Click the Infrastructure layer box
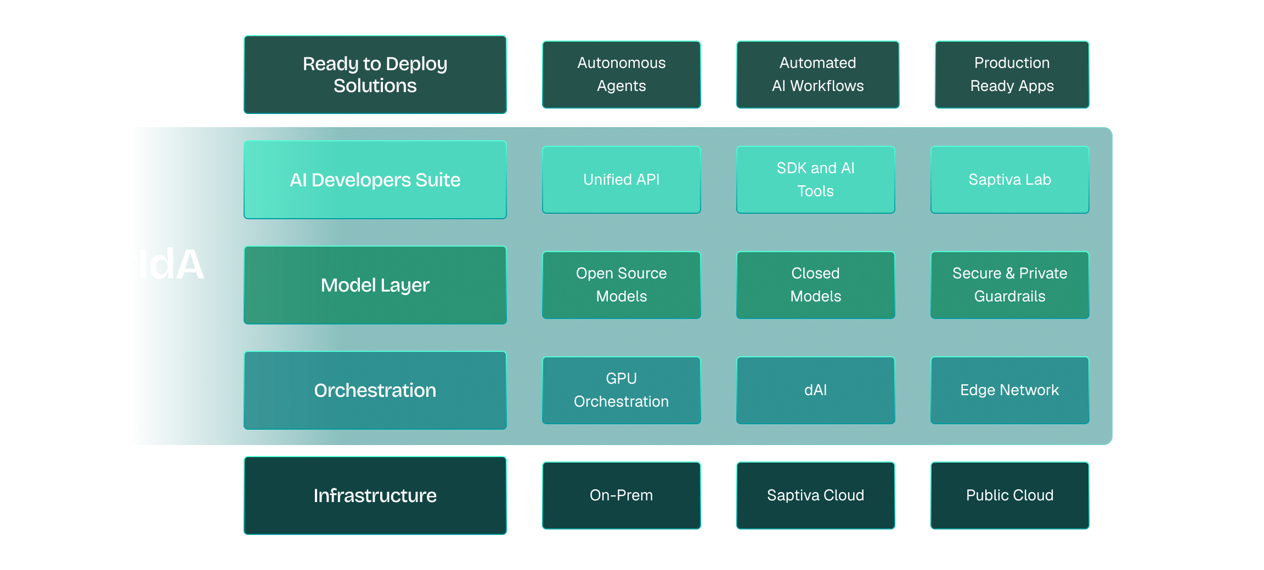This screenshot has height=570, width=1264. coord(375,495)
